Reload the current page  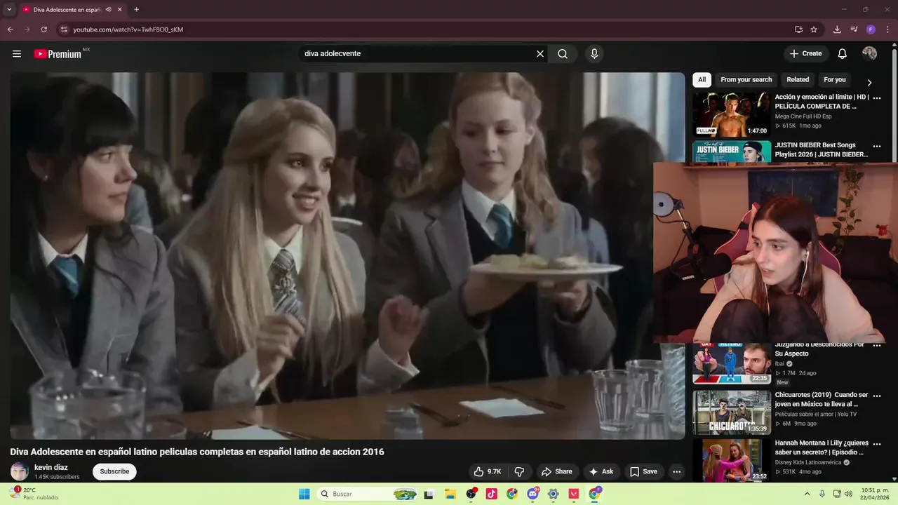pos(43,29)
